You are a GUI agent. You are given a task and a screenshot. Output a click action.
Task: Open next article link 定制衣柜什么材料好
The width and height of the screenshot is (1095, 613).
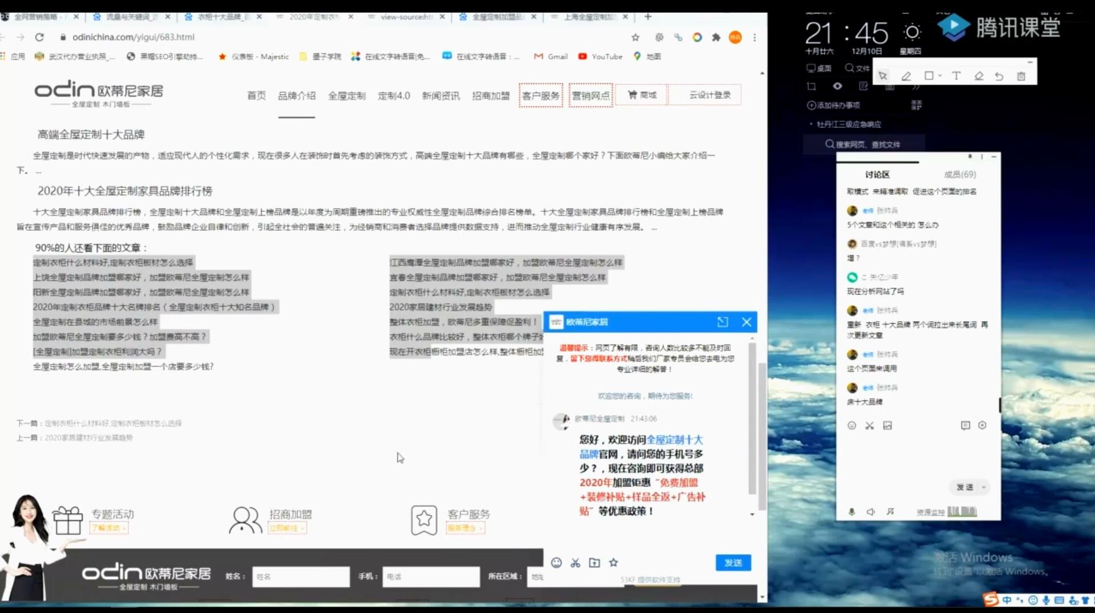pos(113,423)
